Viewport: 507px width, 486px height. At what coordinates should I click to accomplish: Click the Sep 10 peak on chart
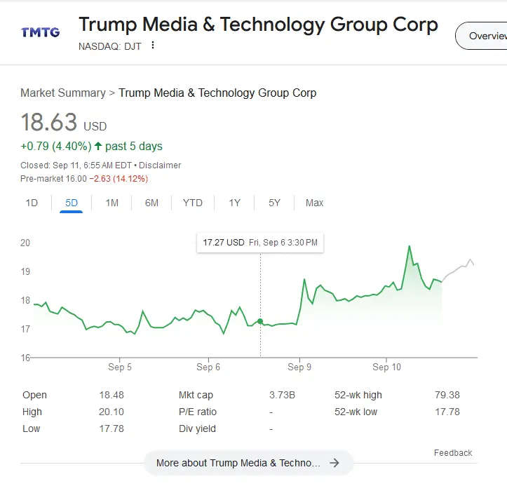click(409, 246)
